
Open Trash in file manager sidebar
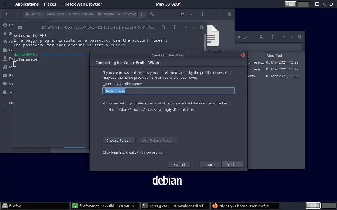point(8,92)
